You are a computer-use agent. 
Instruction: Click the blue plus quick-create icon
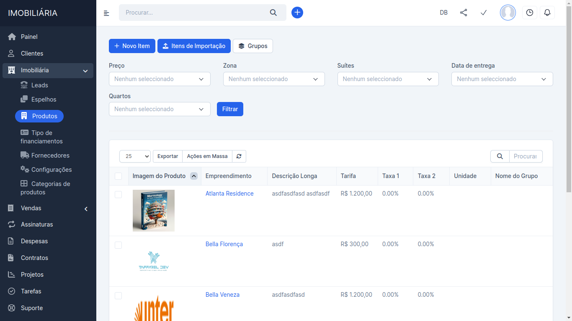pyautogui.click(x=297, y=13)
